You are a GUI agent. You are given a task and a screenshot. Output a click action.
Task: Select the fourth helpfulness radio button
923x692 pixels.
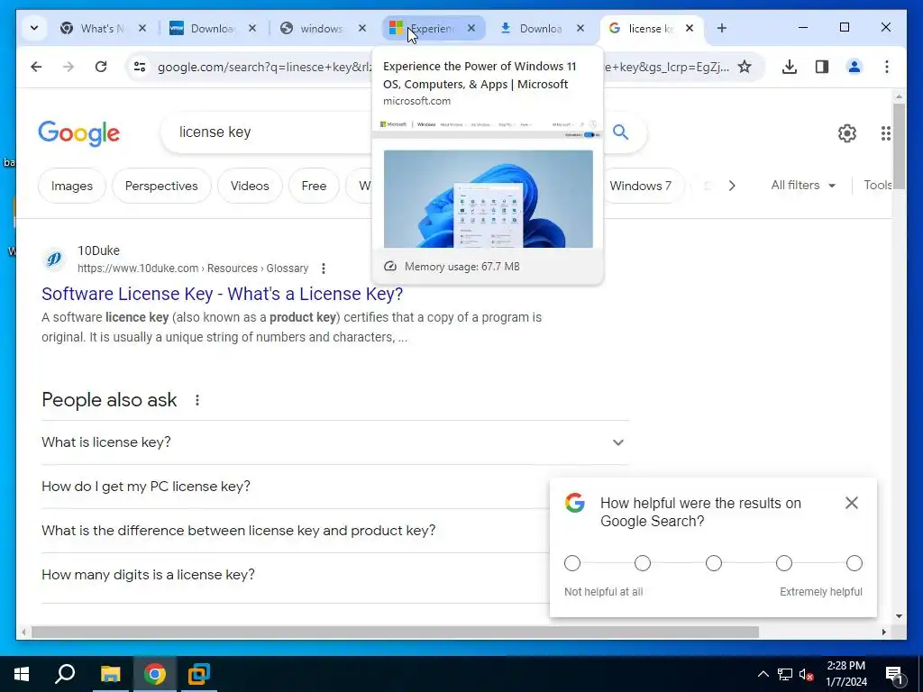tap(783, 563)
